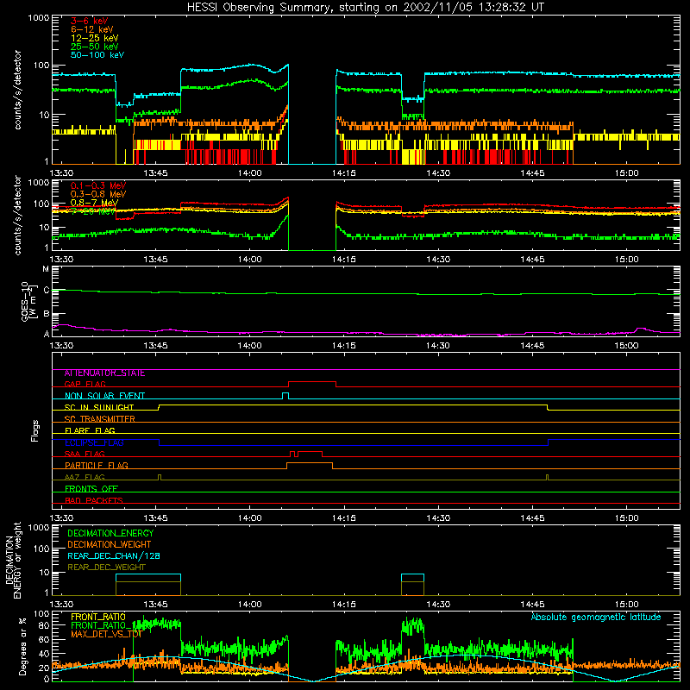The height and width of the screenshot is (690, 690).
Task: Select the 'DECIMATION_WEIGHT' legend label
Action: [x=110, y=545]
